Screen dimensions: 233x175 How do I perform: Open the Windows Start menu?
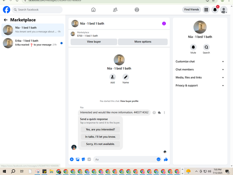(4, 171)
